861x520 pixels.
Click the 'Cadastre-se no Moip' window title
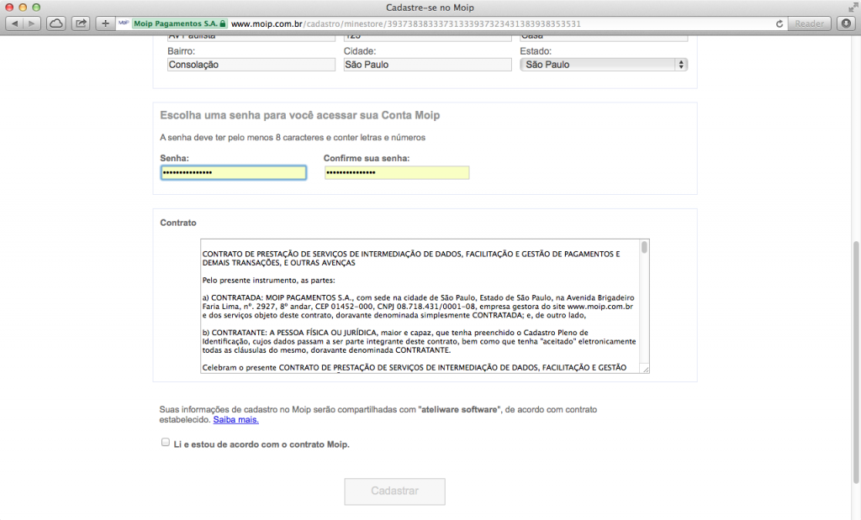point(430,8)
